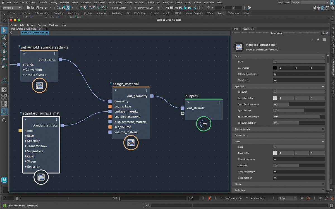Image resolution: width=335 pixels, height=209 pixels.
Task: Click the green plus button on the output1 node
Action: pos(183,113)
